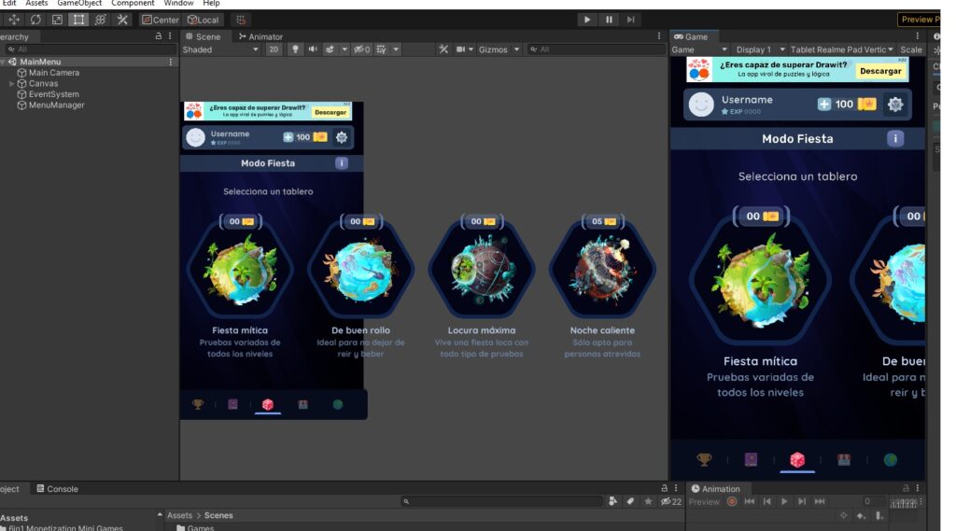Click the Project panel search field

pos(501,501)
